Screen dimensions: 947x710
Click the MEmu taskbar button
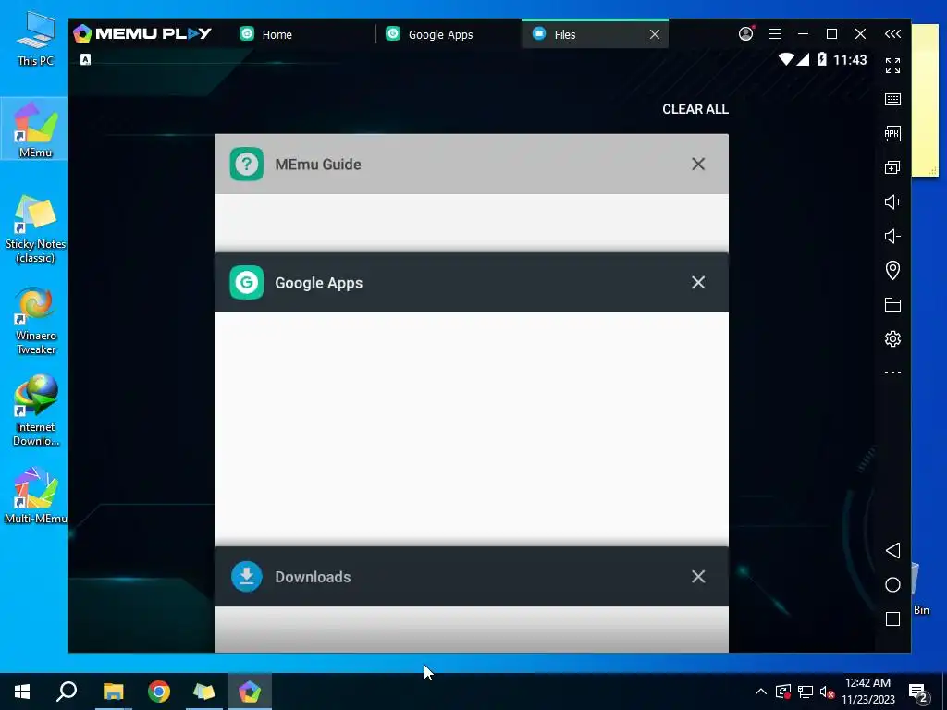point(250,692)
